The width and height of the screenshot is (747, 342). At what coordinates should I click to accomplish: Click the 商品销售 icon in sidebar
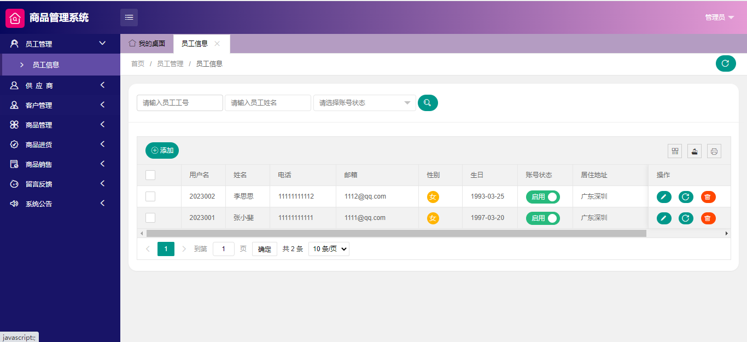14,164
